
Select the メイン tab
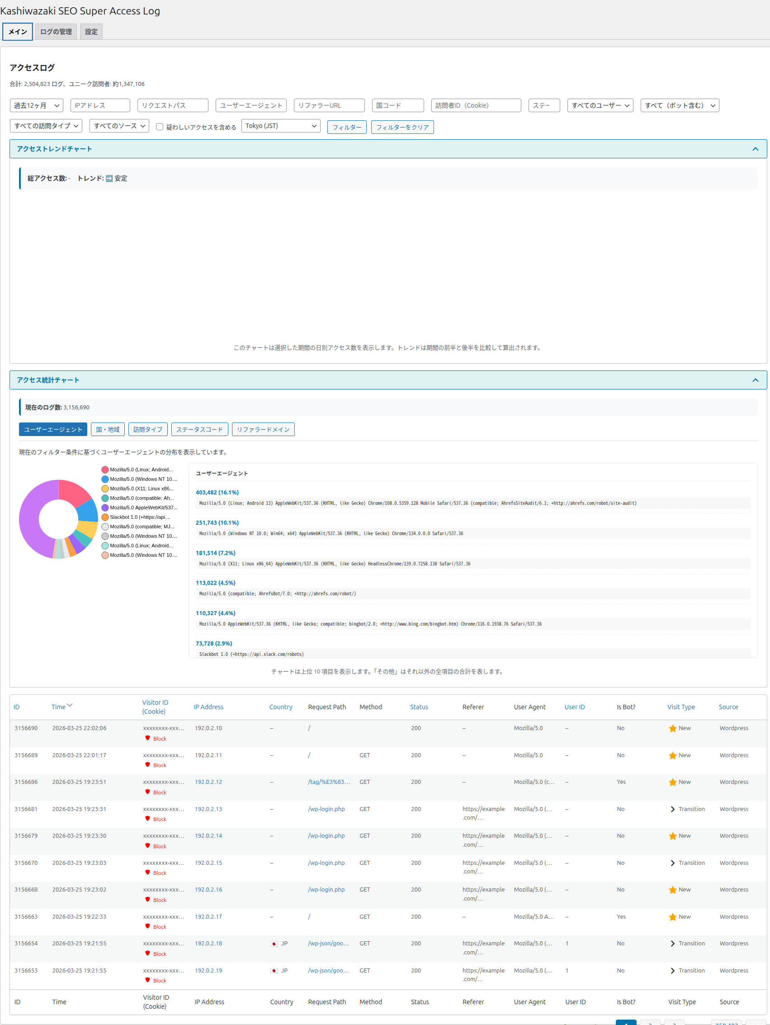18,32
